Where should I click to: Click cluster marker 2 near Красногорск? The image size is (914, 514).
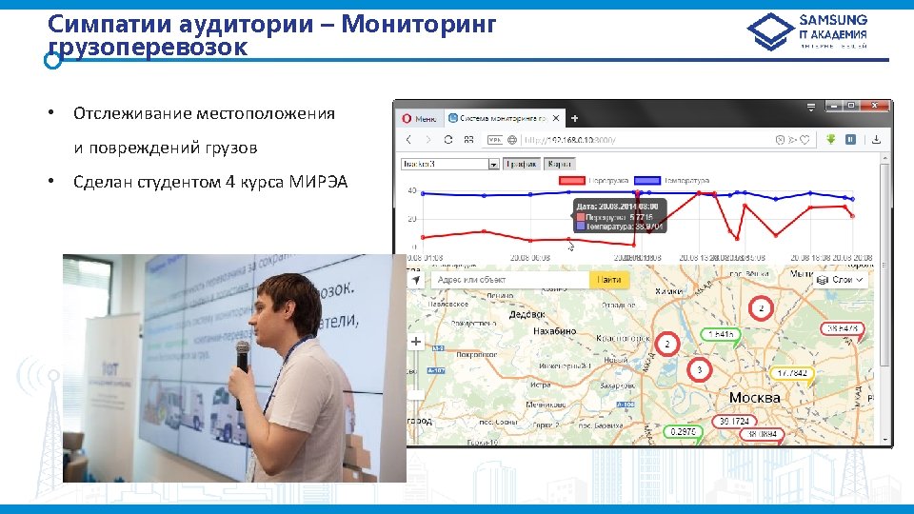pyautogui.click(x=667, y=344)
